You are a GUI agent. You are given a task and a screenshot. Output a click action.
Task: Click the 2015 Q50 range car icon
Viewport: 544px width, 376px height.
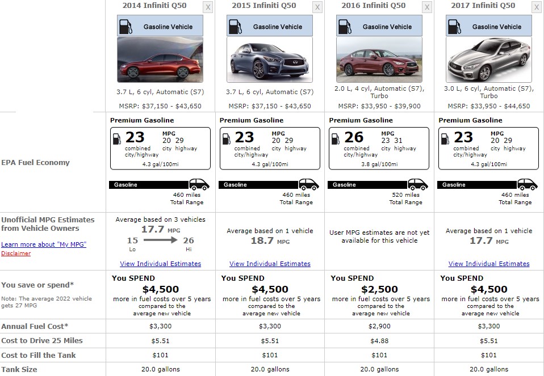pos(309,184)
